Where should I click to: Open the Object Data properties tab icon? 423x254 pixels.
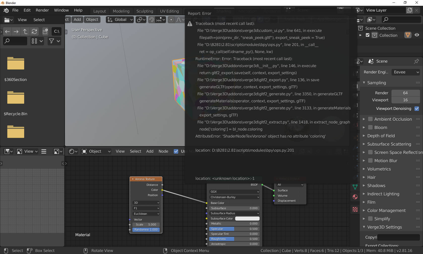(355, 187)
